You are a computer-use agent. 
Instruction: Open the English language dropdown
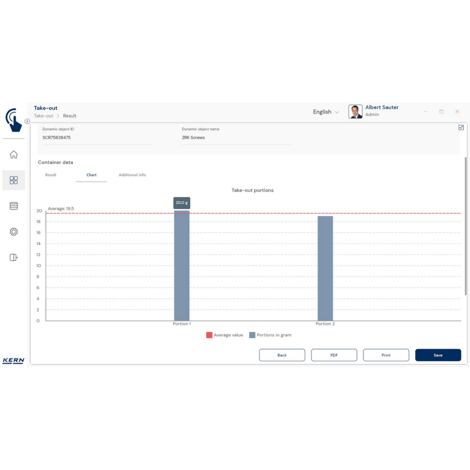(x=326, y=112)
